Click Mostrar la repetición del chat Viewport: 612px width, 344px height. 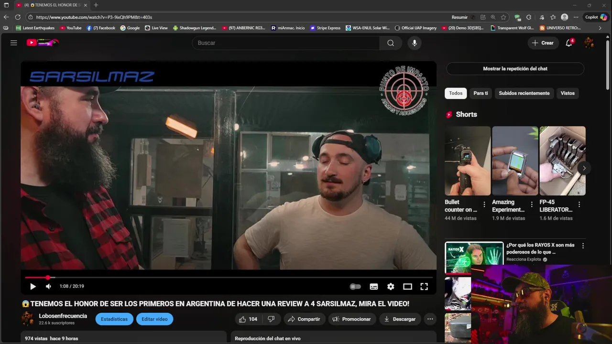515,69
